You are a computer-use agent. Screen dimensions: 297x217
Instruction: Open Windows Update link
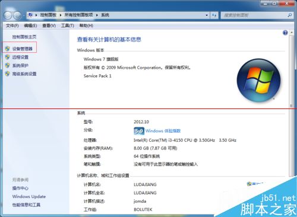(29, 196)
